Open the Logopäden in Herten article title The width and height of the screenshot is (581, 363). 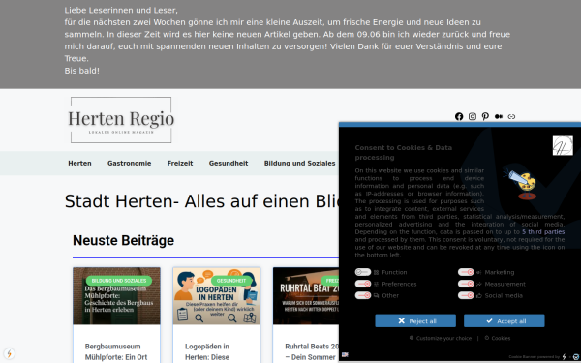(x=207, y=352)
